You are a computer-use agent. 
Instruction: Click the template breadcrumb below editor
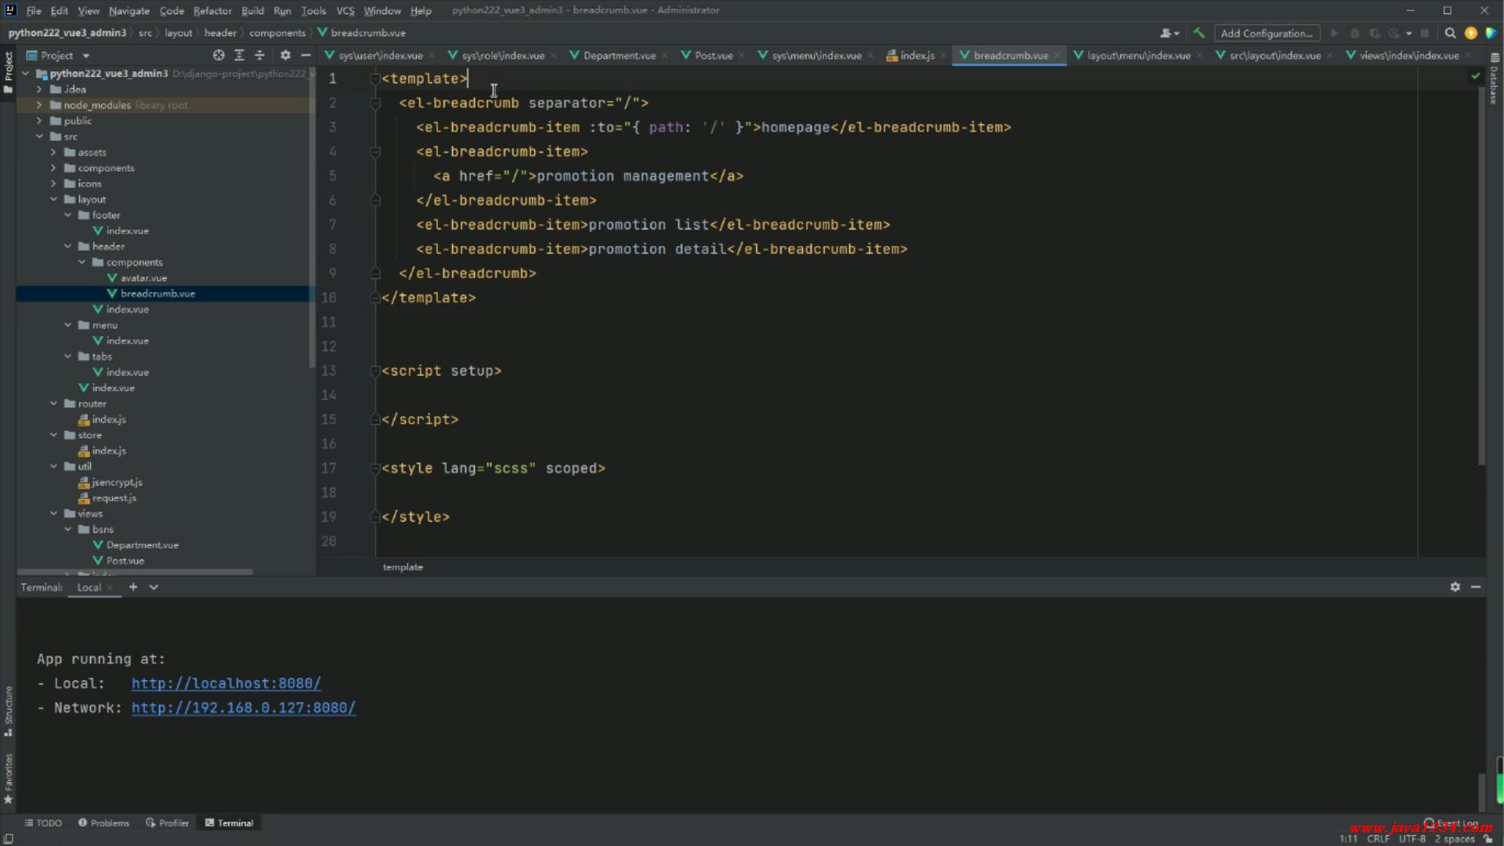point(403,567)
